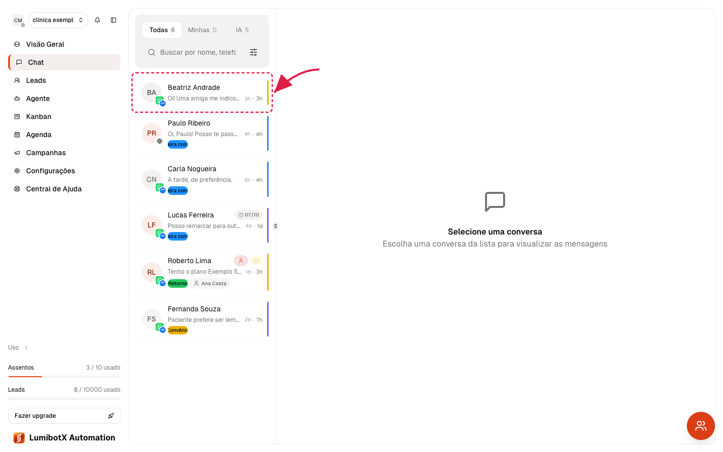Open the notifications bell icon
This screenshot has width=723, height=452.
click(x=97, y=20)
